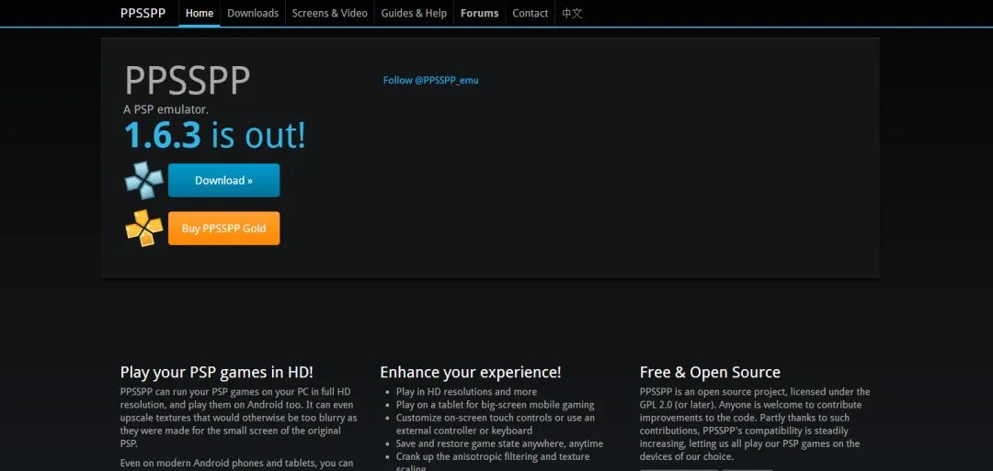This screenshot has height=471, width=993.
Task: Click 'Crank up the anisotropic filtering' bullet
Action: tap(493, 462)
